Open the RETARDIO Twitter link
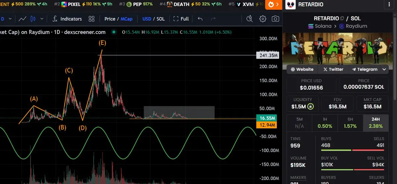Screen dimensions: 397x184 coord(333,69)
